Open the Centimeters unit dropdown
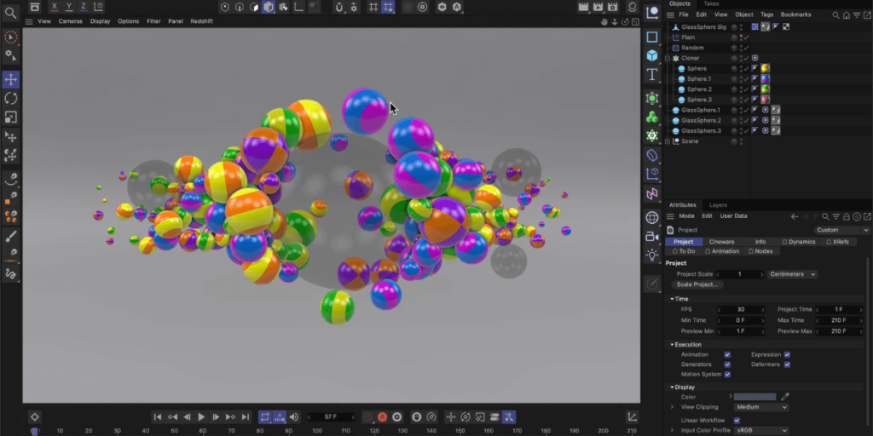Screen dimensions: 873x436 pyautogui.click(x=792, y=274)
